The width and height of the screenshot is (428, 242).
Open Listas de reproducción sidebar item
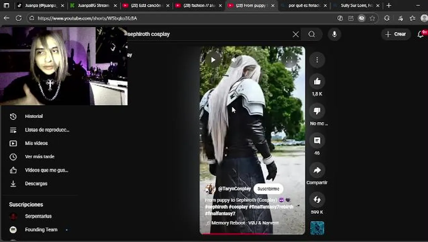click(x=39, y=130)
